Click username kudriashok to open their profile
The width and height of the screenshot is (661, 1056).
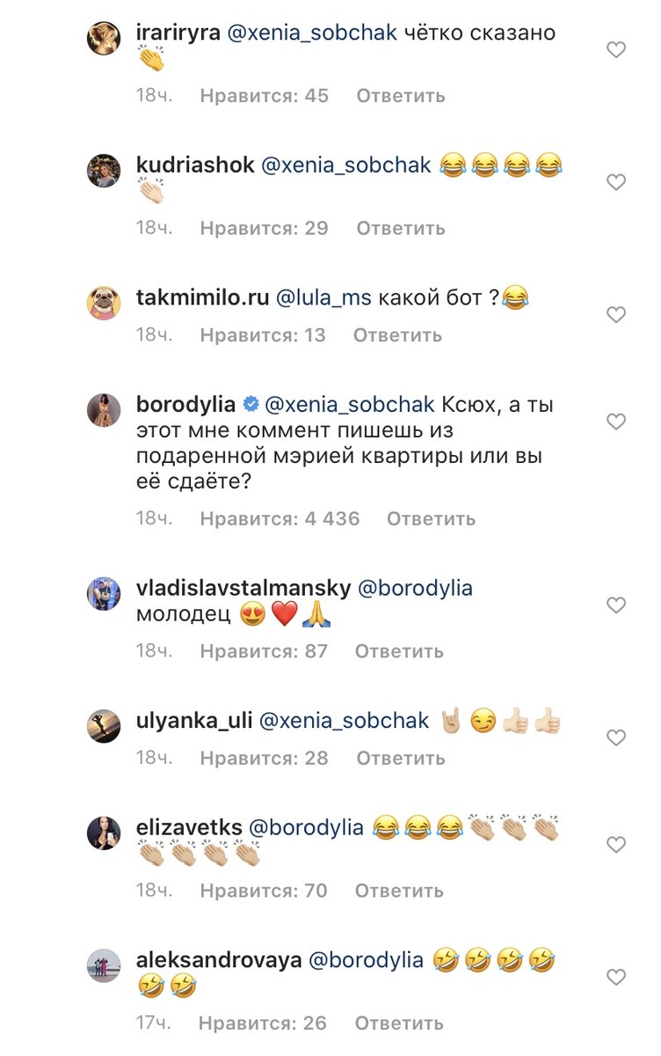click(x=195, y=165)
